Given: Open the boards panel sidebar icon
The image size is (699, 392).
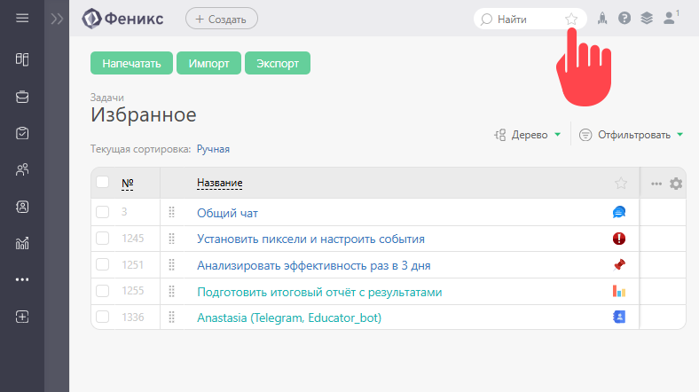Looking at the screenshot, I should pos(22,59).
